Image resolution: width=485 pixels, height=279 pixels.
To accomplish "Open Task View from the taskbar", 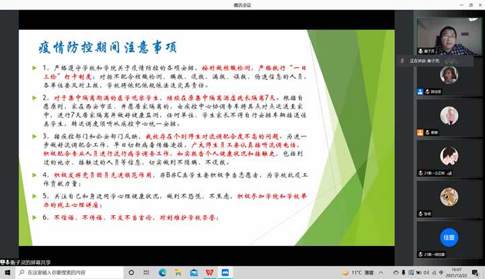I will pyautogui.click(x=145, y=272).
